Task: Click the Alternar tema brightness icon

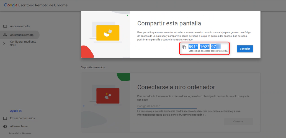Action: [x=5, y=126]
